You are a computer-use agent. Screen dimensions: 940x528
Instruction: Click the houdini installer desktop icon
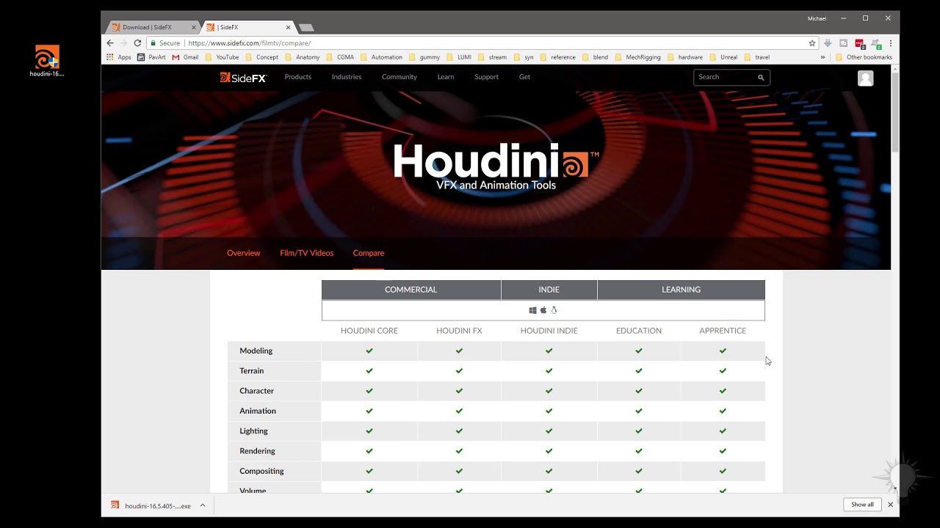point(47,61)
